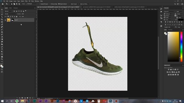Select the Hand tool
The width and height of the screenshot is (184, 103).
(x=2, y=57)
